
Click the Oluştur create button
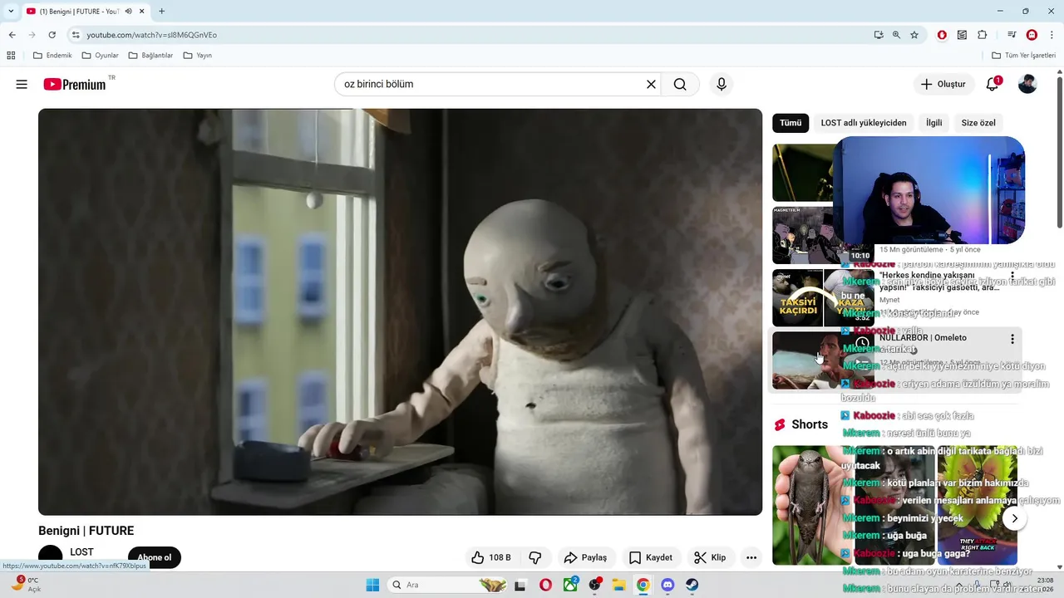tap(943, 84)
